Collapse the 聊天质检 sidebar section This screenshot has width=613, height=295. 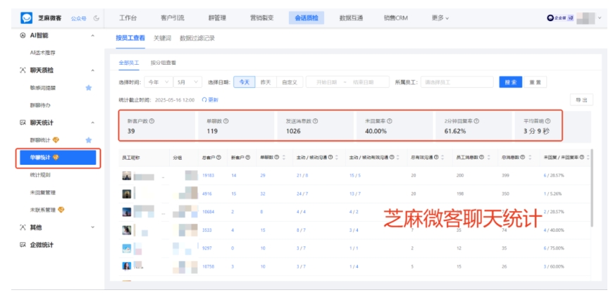click(92, 70)
